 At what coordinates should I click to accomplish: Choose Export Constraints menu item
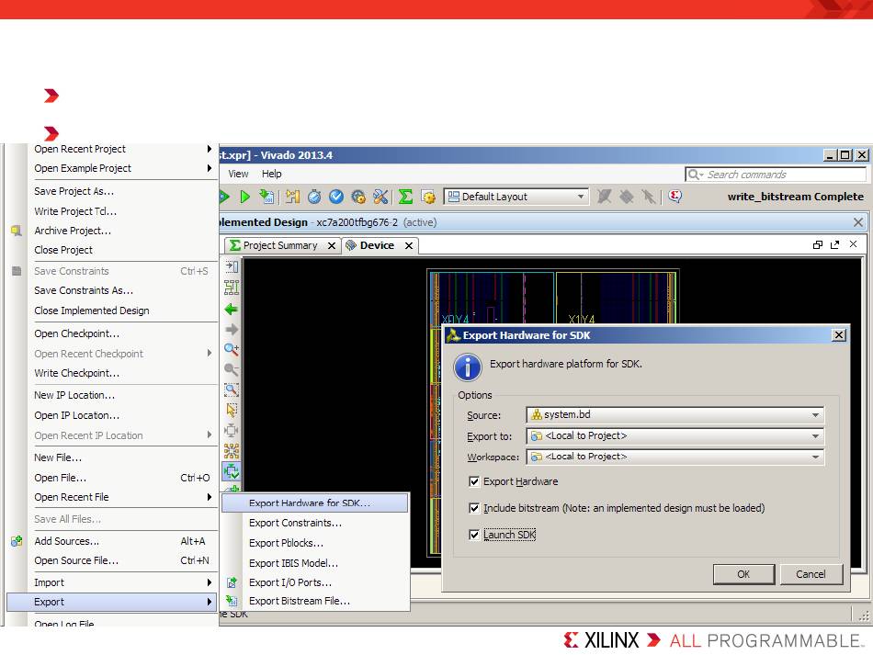point(315,523)
